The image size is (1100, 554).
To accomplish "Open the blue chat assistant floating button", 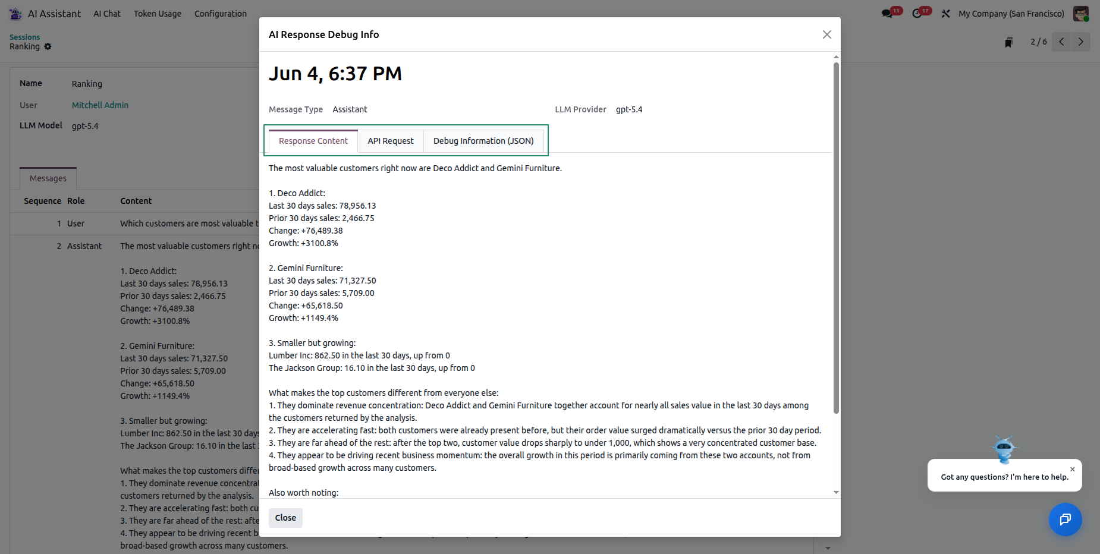I will coord(1065,520).
